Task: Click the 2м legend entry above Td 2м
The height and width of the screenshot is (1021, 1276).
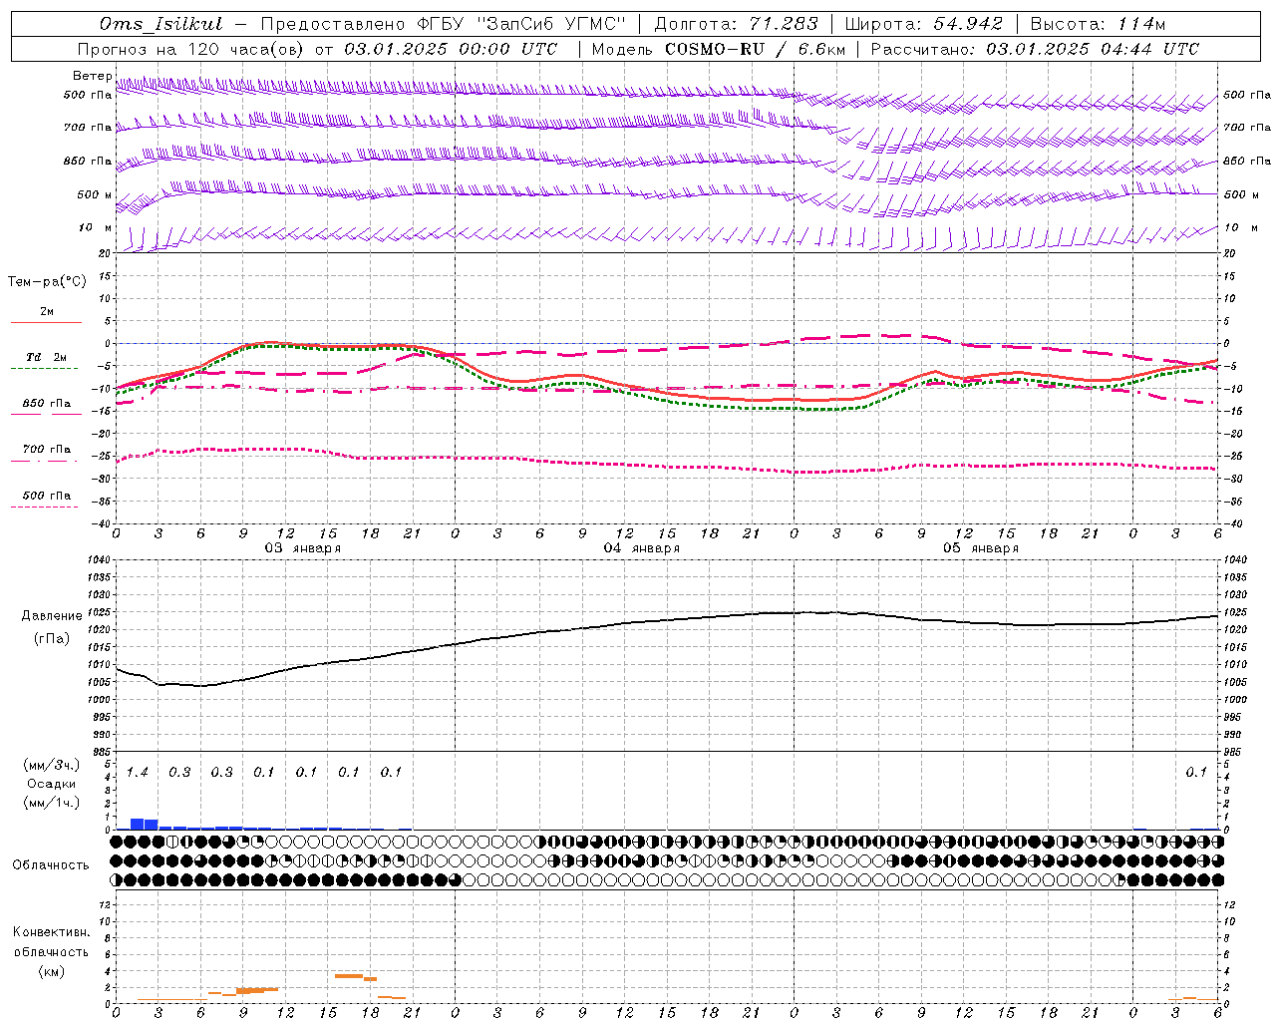Action: coord(47,312)
